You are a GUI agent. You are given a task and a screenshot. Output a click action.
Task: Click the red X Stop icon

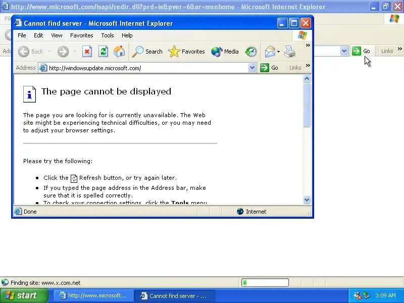click(87, 52)
